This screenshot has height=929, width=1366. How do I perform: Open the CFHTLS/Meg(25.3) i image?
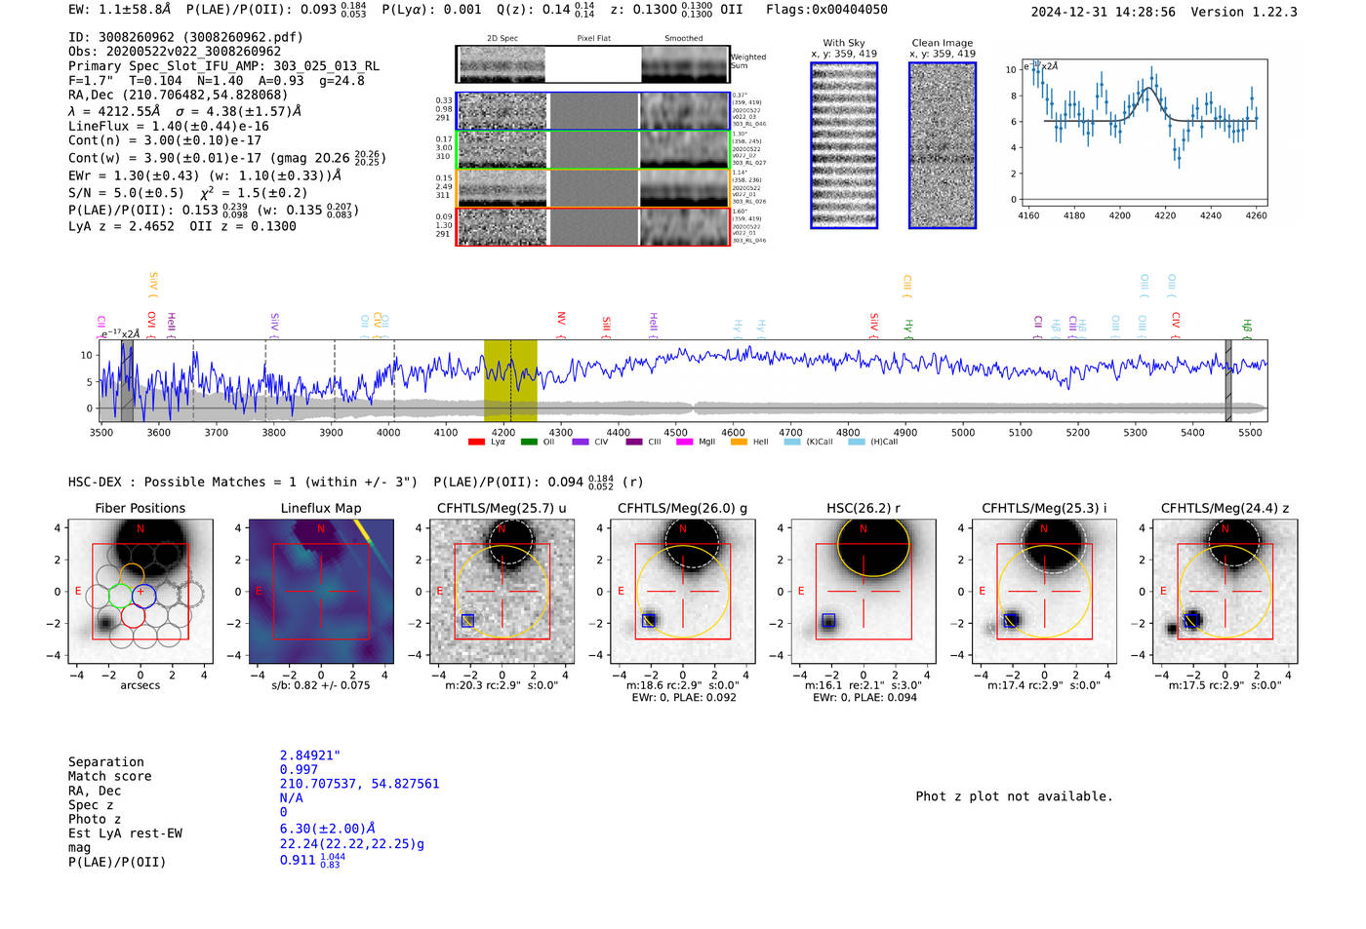[1044, 591]
